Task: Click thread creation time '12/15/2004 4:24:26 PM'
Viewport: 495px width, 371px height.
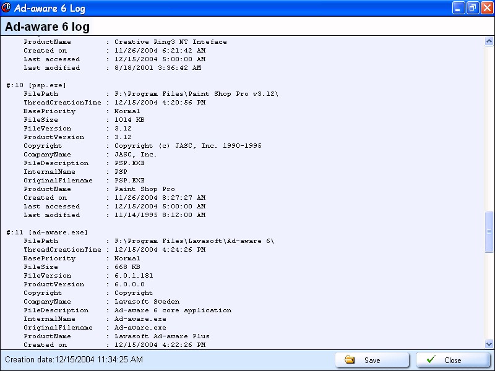Action: click(160, 250)
